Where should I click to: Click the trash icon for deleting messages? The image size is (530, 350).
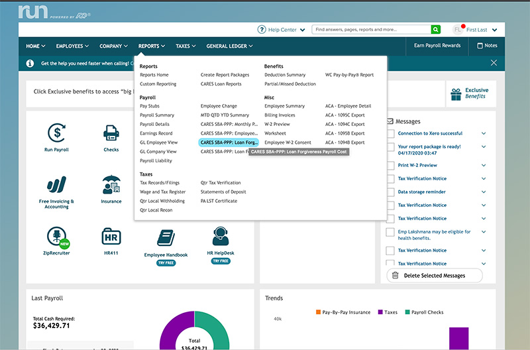(395, 275)
